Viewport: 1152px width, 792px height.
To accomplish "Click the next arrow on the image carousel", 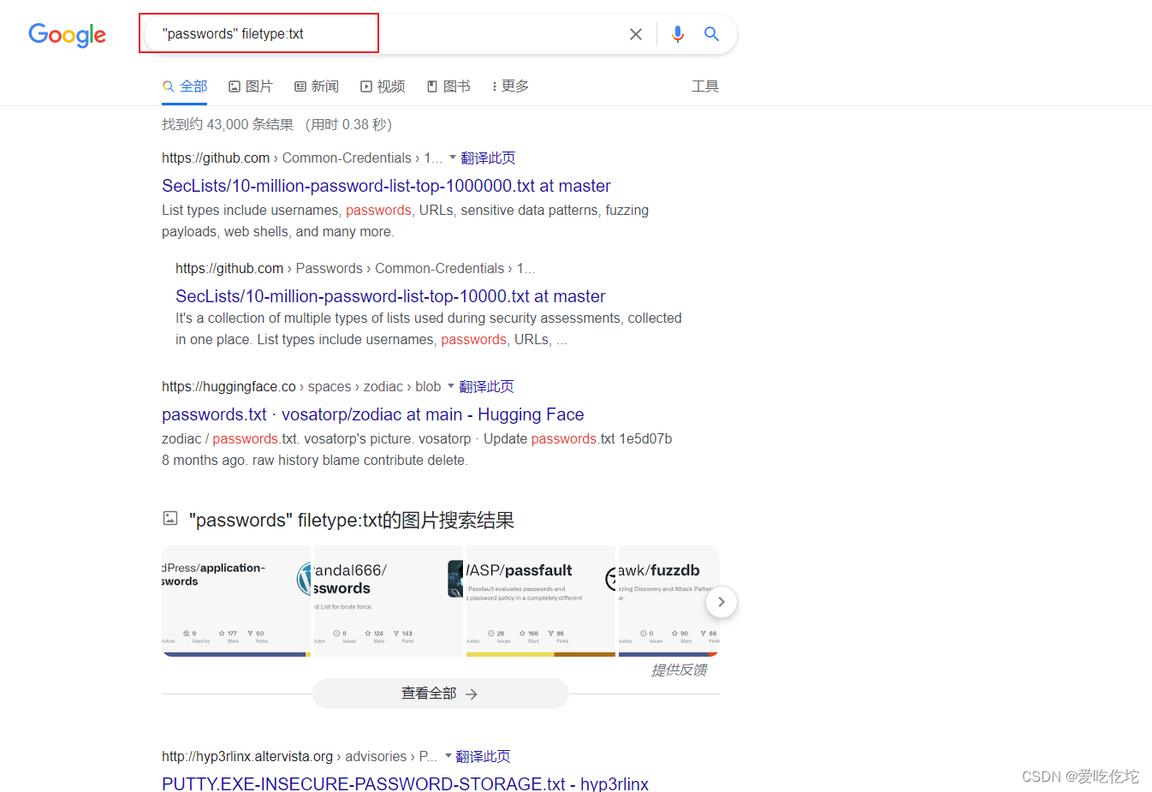I will [721, 602].
